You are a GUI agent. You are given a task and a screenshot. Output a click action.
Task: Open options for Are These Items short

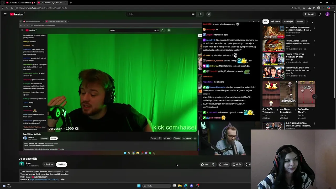click(295, 111)
